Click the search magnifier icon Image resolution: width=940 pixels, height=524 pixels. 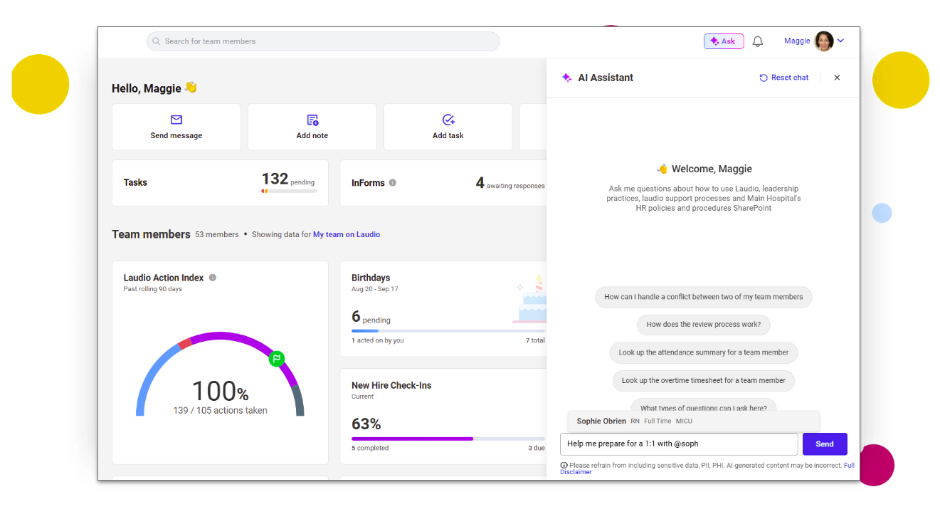[157, 41]
